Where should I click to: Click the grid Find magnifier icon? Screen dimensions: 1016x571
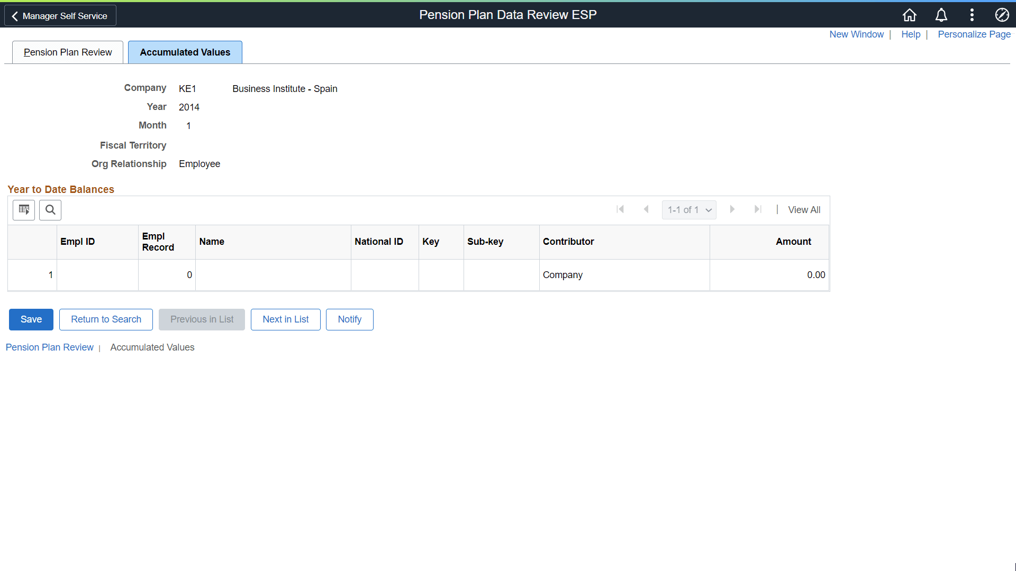pos(50,210)
